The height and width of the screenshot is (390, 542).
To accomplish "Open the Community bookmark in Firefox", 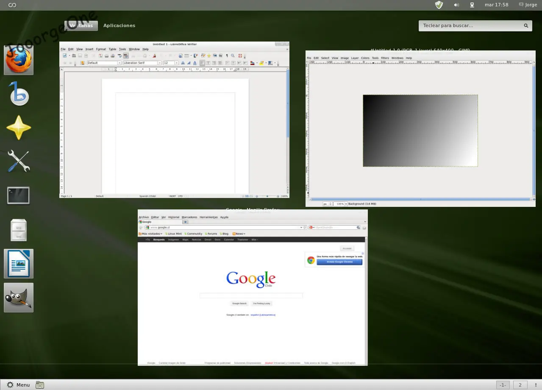I will pyautogui.click(x=193, y=234).
